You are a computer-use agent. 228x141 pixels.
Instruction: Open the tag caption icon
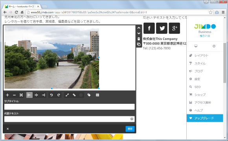89,95
